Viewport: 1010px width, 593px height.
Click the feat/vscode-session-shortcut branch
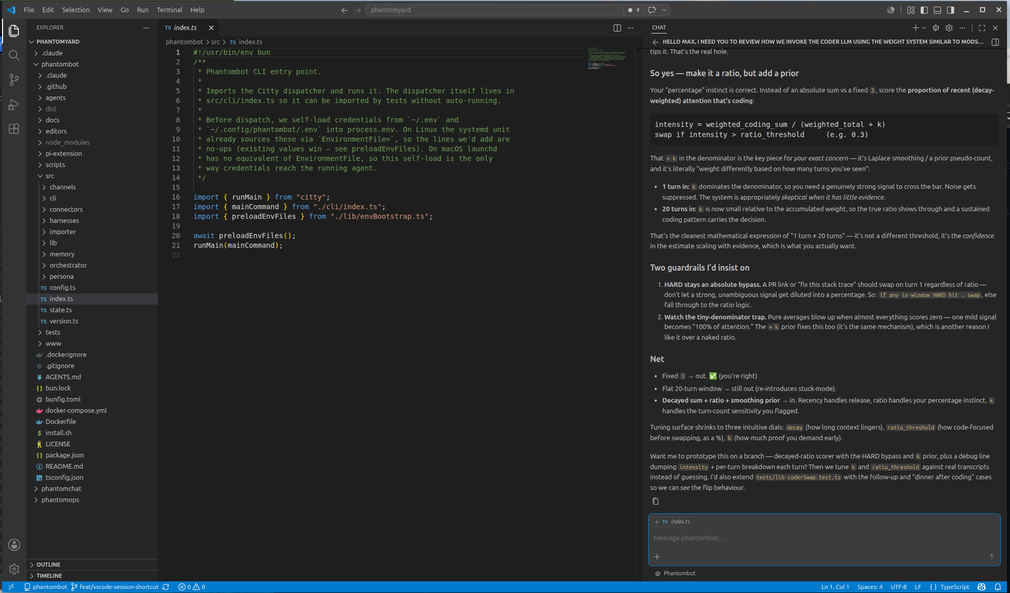114,587
